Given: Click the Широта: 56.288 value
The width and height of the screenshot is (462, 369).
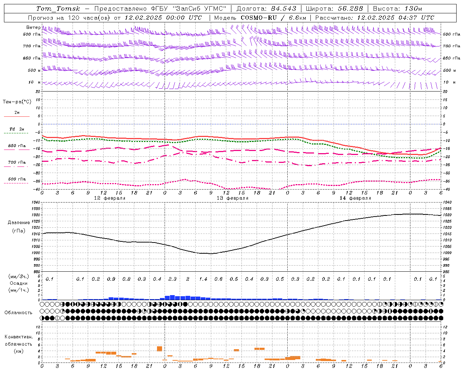Looking at the screenshot, I should (x=334, y=9).
